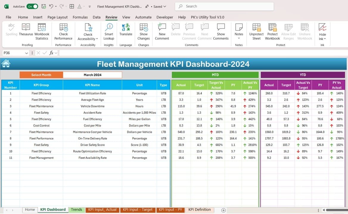348x214 pixels.
Task: Open Smart Lookup insights
Action: 109,28
